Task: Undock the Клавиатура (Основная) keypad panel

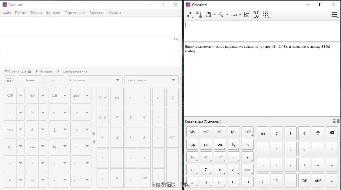Action: coord(334,121)
